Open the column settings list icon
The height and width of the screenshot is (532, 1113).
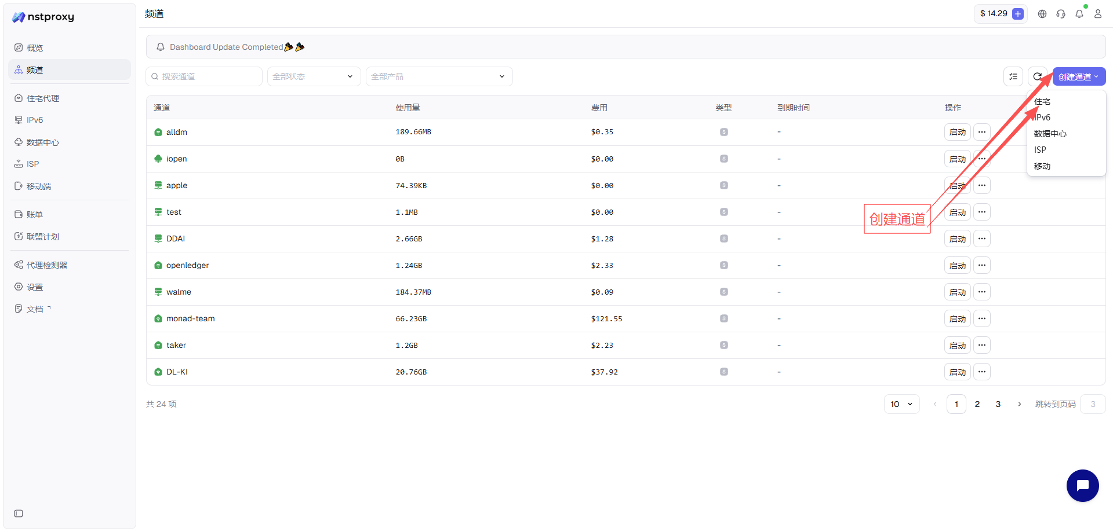point(1013,76)
